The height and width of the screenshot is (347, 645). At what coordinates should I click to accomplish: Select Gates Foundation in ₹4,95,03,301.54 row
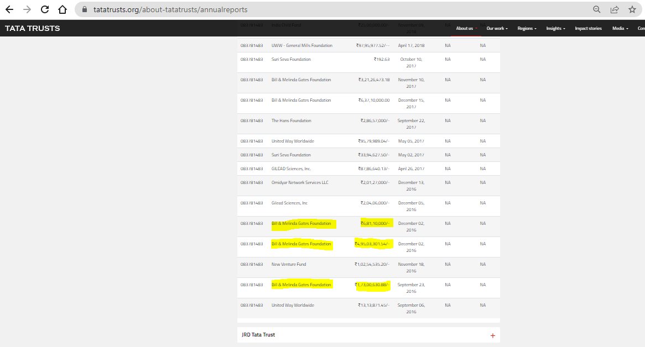point(301,244)
